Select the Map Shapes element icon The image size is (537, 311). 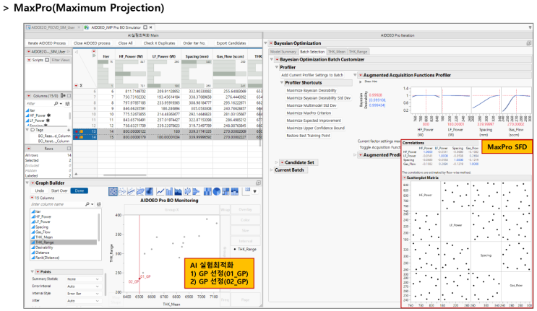246,190
